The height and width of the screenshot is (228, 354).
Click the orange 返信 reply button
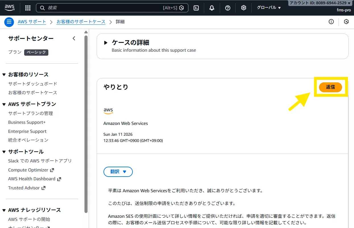pyautogui.click(x=330, y=87)
